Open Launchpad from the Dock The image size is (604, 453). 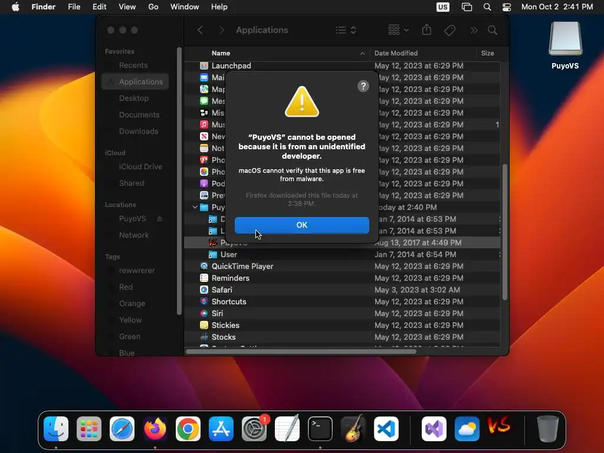click(x=89, y=429)
